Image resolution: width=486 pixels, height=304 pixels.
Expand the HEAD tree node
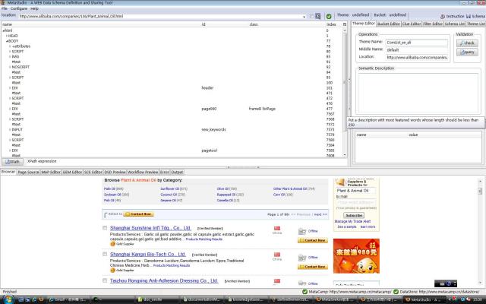coord(7,36)
